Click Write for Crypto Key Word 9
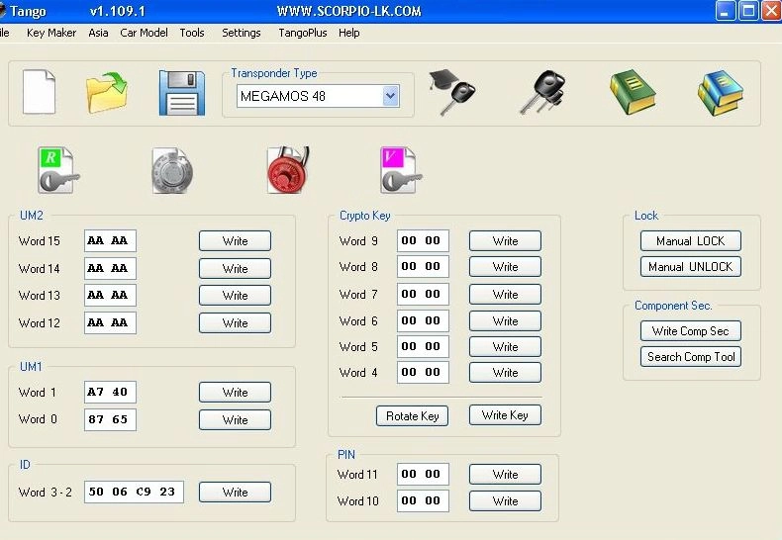Viewport: 782px width, 540px height. click(x=505, y=241)
